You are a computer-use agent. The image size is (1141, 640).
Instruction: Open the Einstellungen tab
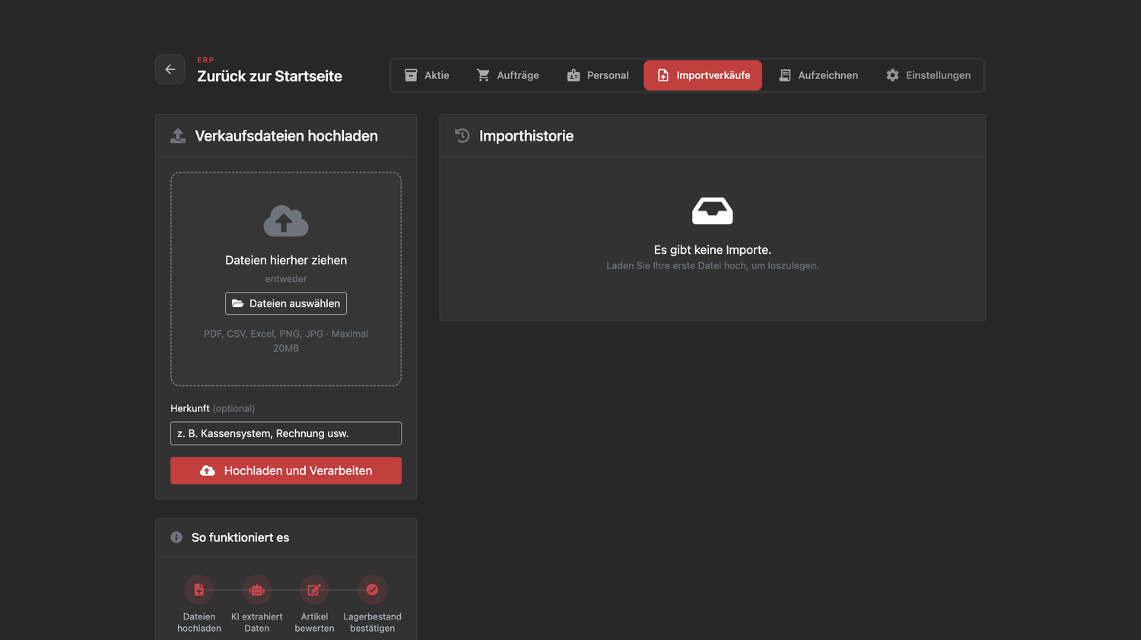[x=929, y=75]
